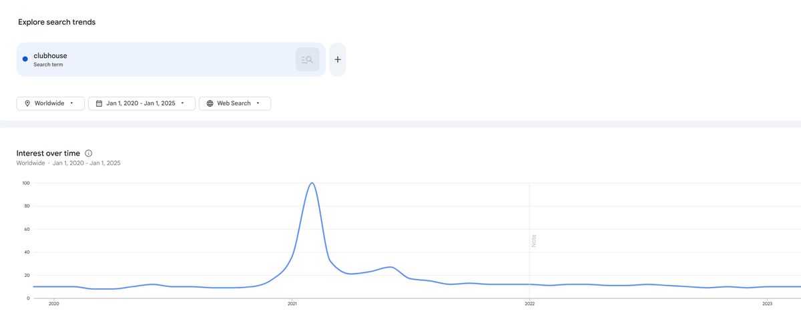Click the globe icon beside Web Search
The height and width of the screenshot is (325, 801).
click(210, 103)
